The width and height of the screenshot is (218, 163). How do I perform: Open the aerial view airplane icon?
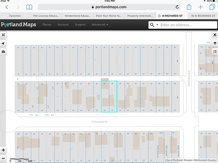(215, 35)
